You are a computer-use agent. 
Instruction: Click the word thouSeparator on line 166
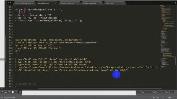[x=36, y=15]
